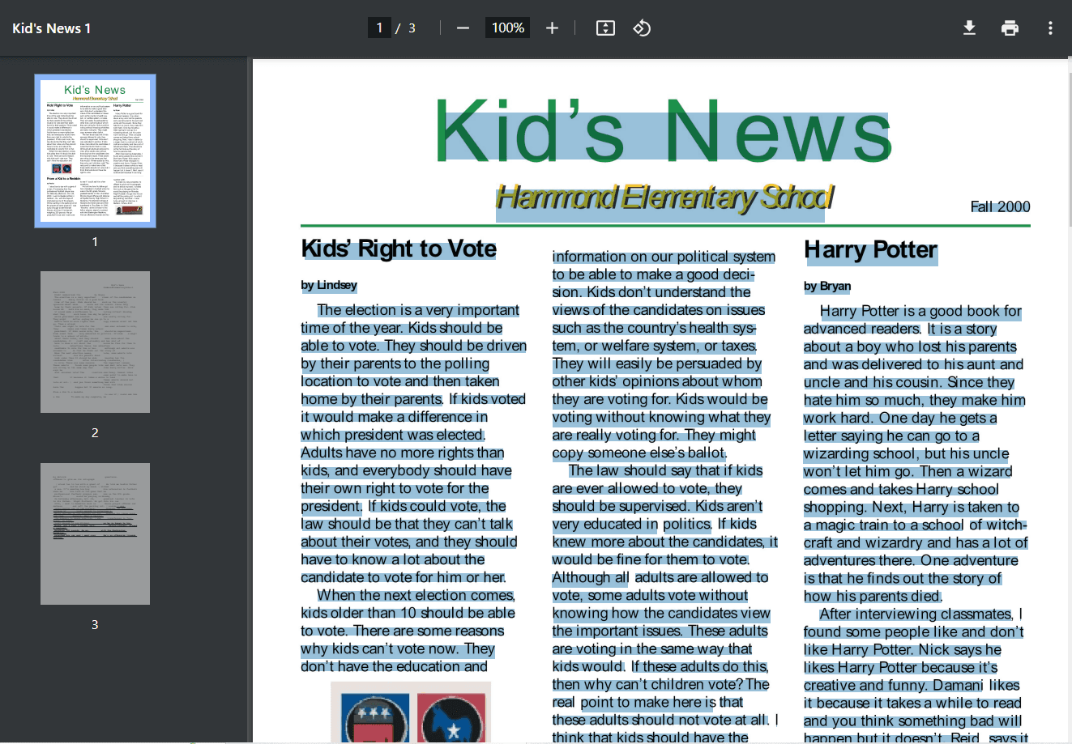The width and height of the screenshot is (1072, 744).
Task: Click the byline 'by Bryan'
Action: 827,286
